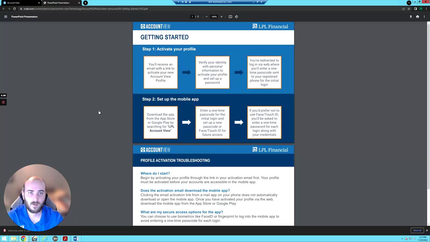430x242 pixels.
Task: Click Show all downloads button
Action: tap(417, 231)
